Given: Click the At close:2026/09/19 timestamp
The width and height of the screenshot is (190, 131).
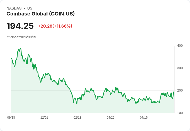Looking at the screenshot, I should (21, 37).
